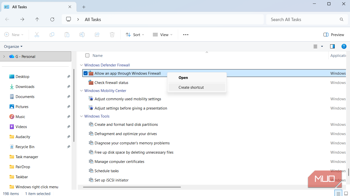Open the help question mark icon
The width and height of the screenshot is (350, 196).
(x=344, y=46)
